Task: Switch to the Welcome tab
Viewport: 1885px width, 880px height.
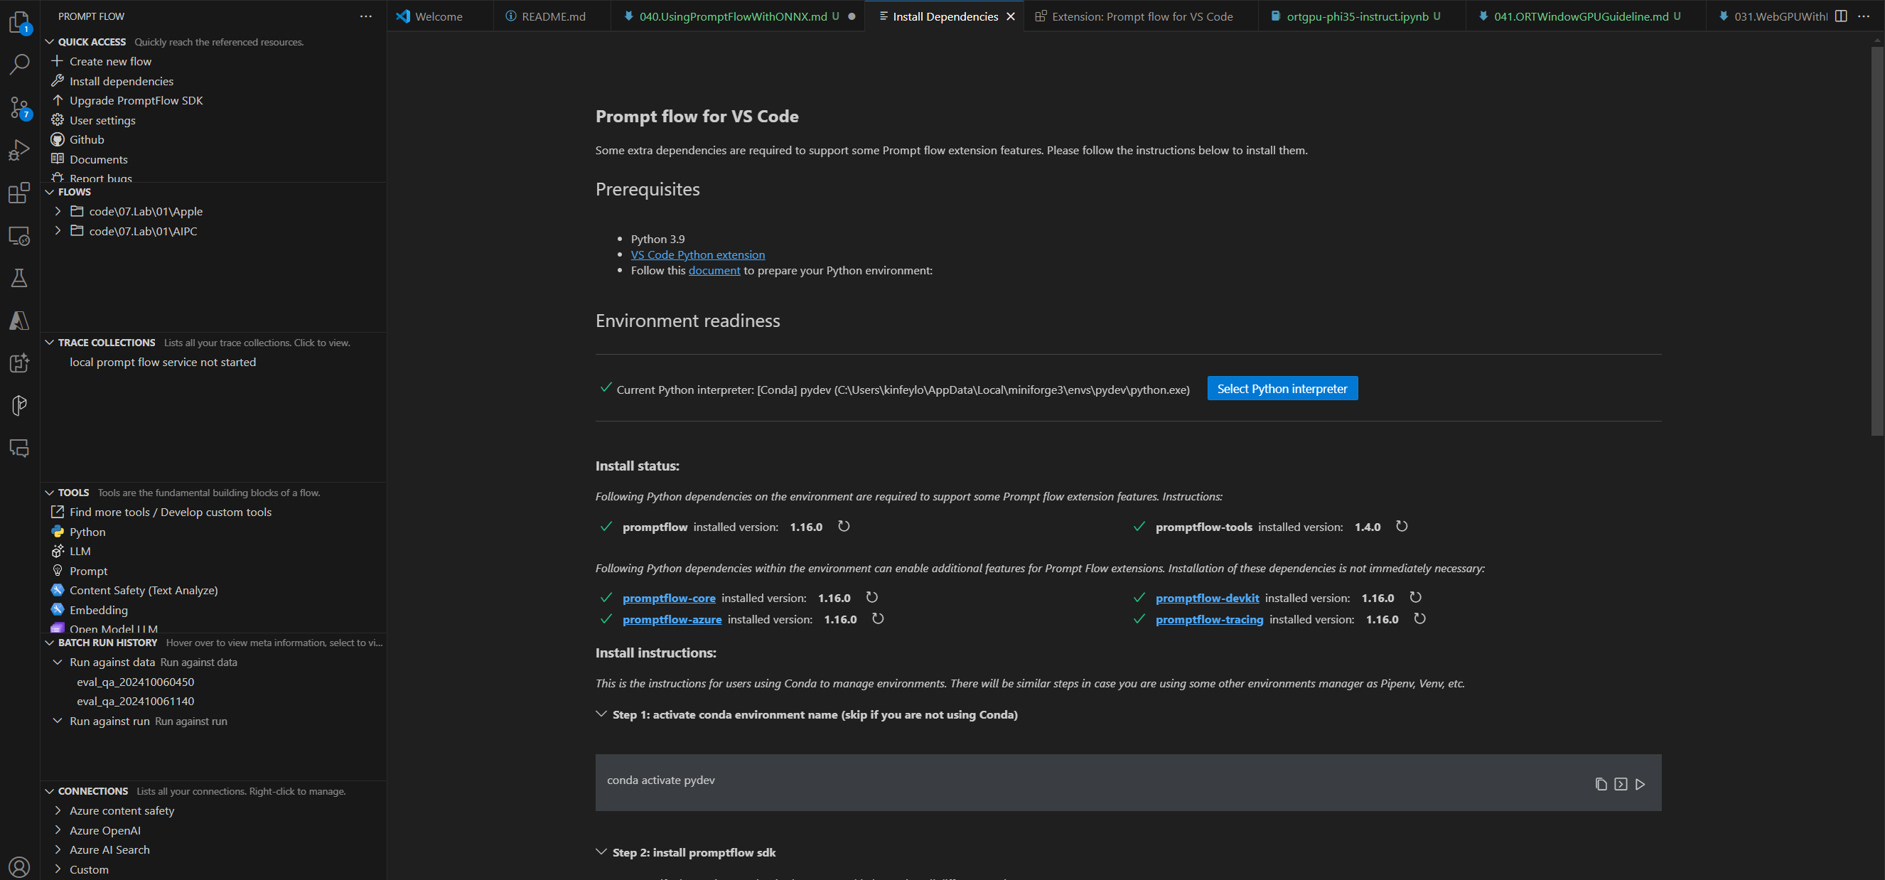Action: pyautogui.click(x=439, y=16)
